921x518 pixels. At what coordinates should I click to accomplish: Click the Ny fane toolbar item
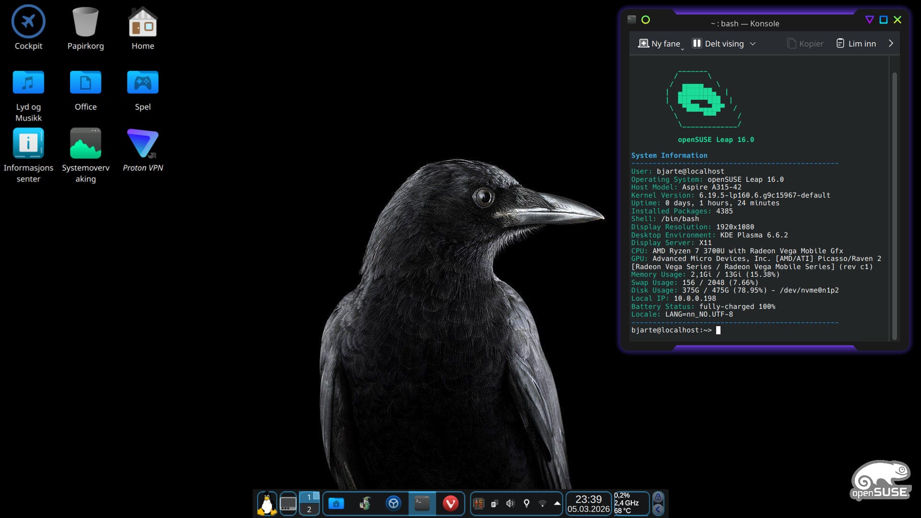point(660,44)
